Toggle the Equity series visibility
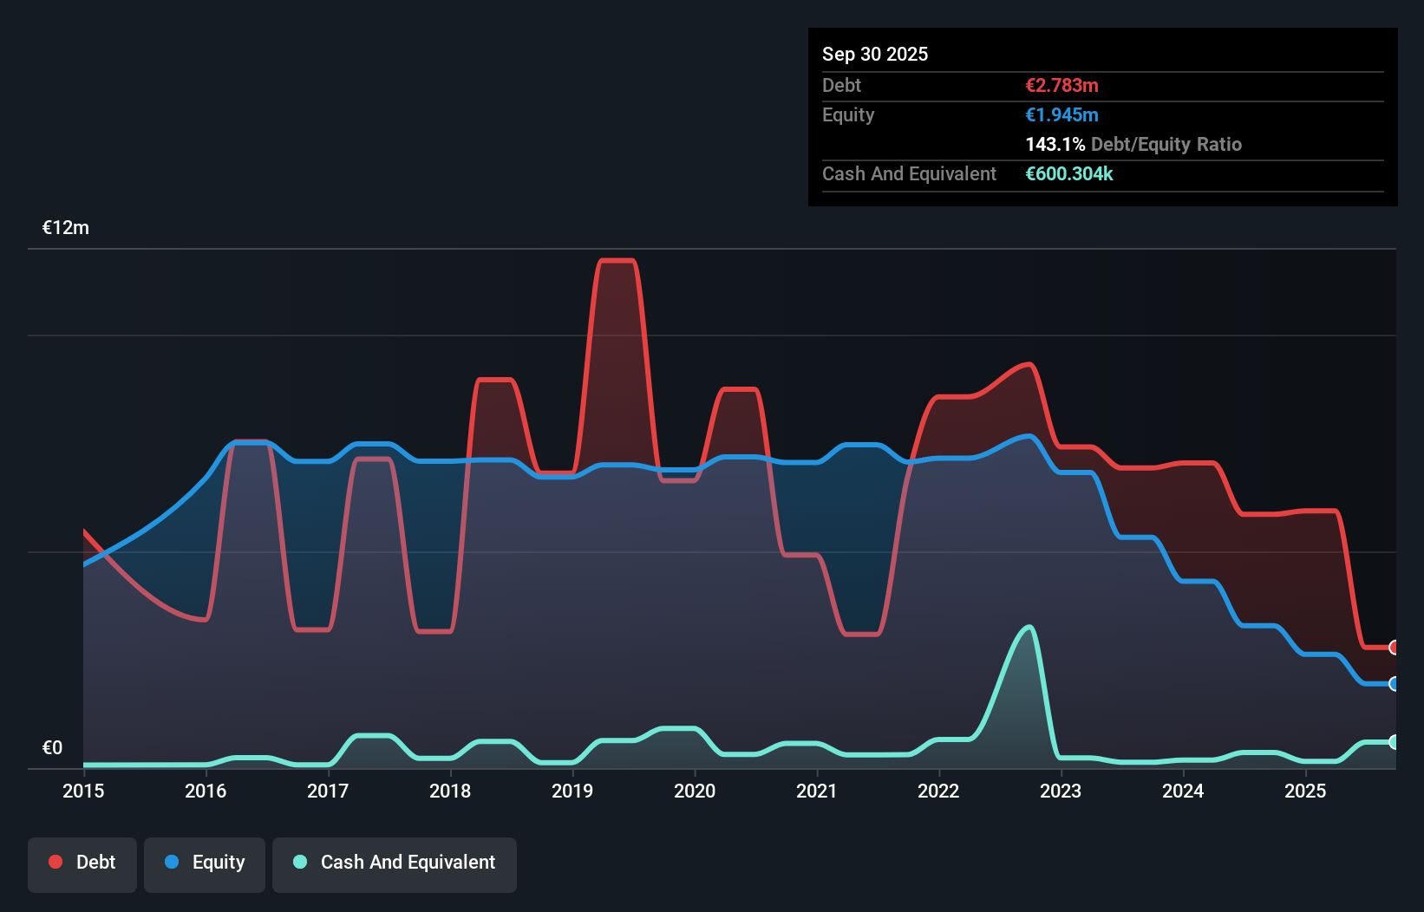This screenshot has height=912, width=1424. pos(204,863)
